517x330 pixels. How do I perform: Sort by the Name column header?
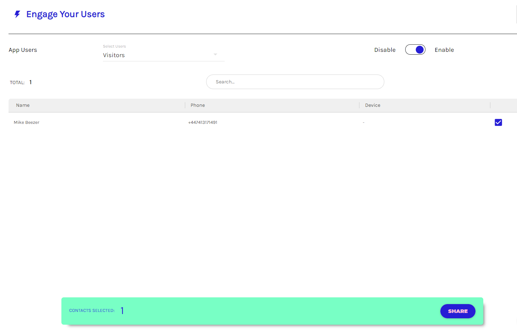click(x=23, y=105)
